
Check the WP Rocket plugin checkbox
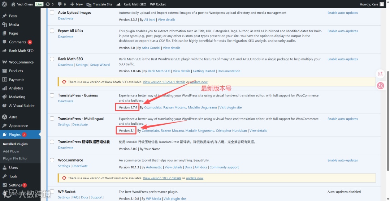[x=52, y=192]
